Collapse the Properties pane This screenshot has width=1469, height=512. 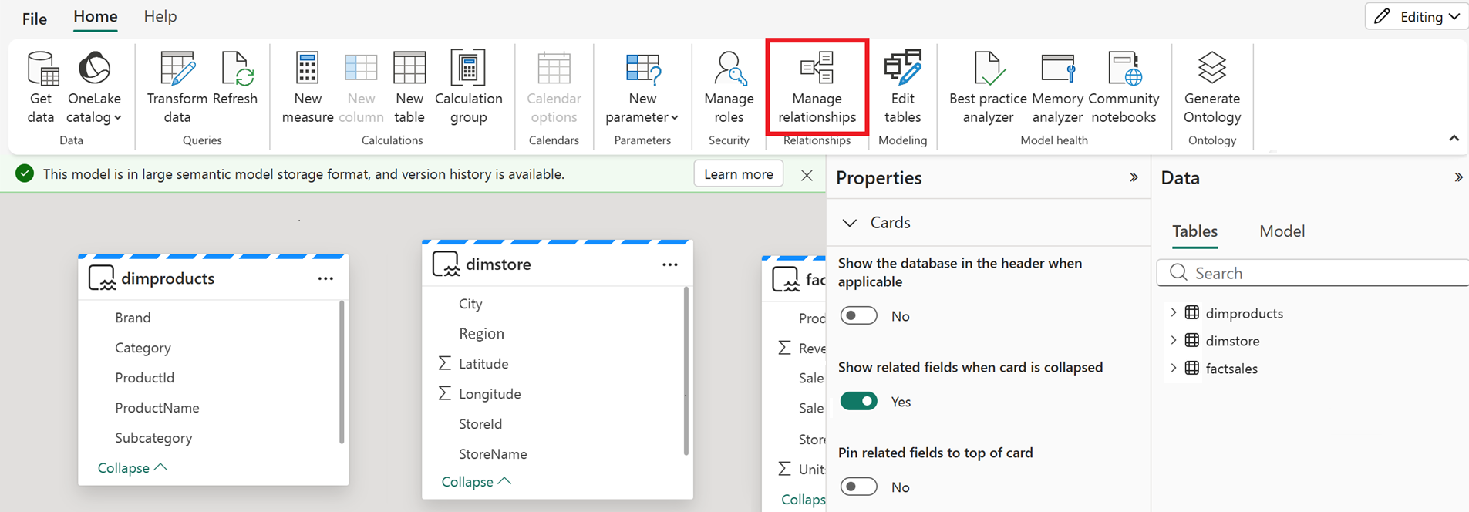pyautogui.click(x=1134, y=177)
